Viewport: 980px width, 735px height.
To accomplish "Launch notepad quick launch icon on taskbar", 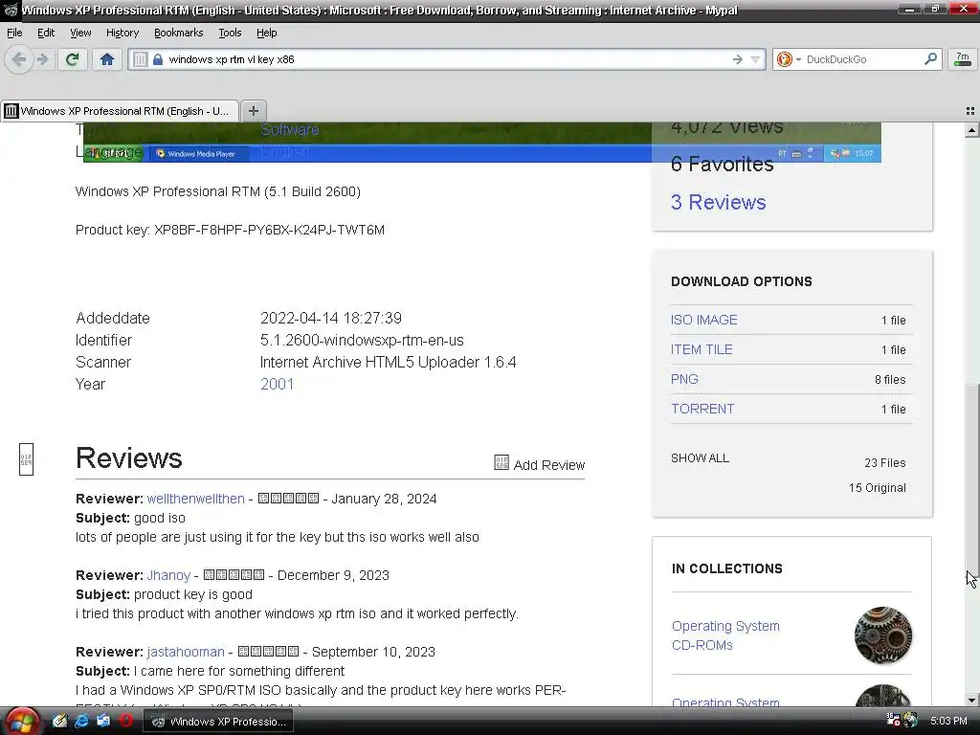I will click(x=59, y=722).
